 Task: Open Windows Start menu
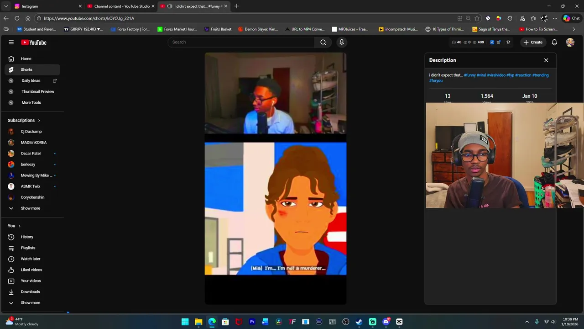tap(185, 322)
